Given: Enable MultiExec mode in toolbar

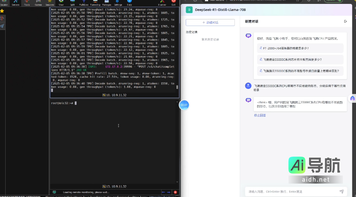Looking at the screenshot, I should point(84,3).
